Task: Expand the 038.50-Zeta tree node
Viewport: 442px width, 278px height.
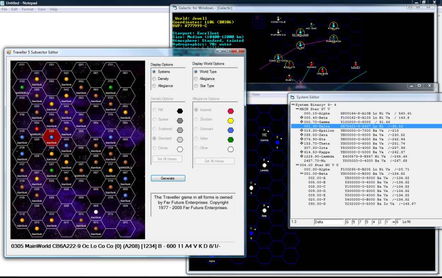Action: 301,135
